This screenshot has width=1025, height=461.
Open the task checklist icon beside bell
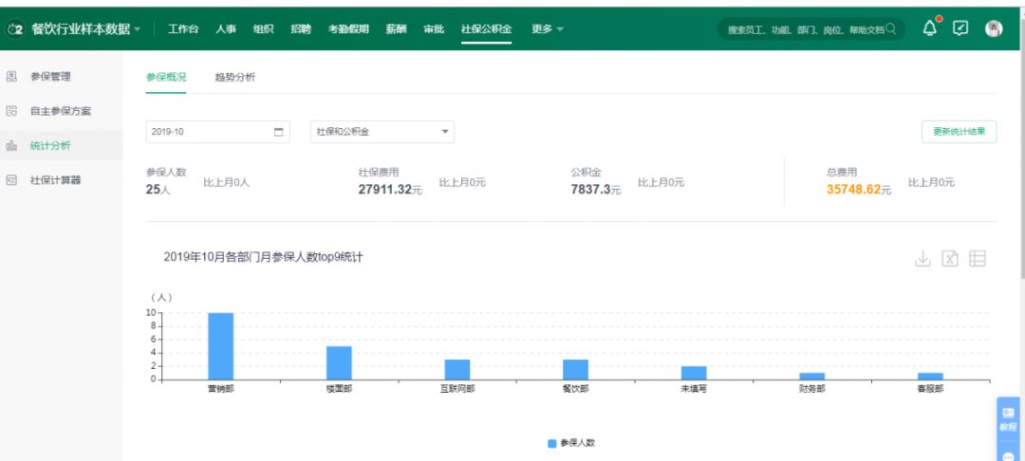click(960, 28)
